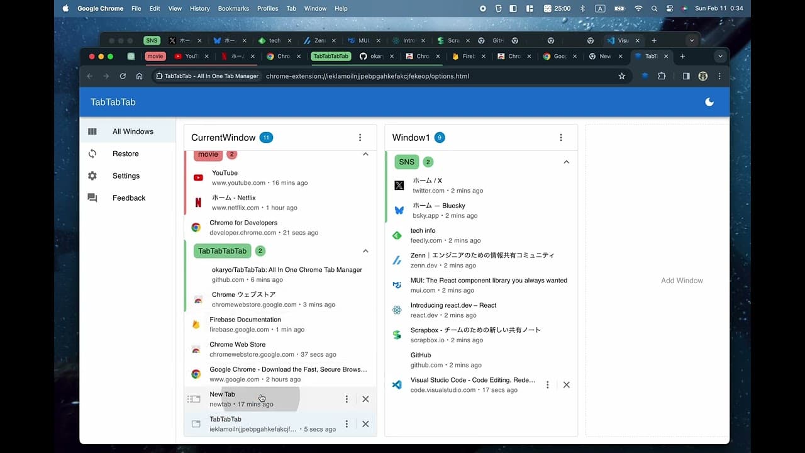
Task: Open Feedback in the sidebar
Action: 128,198
